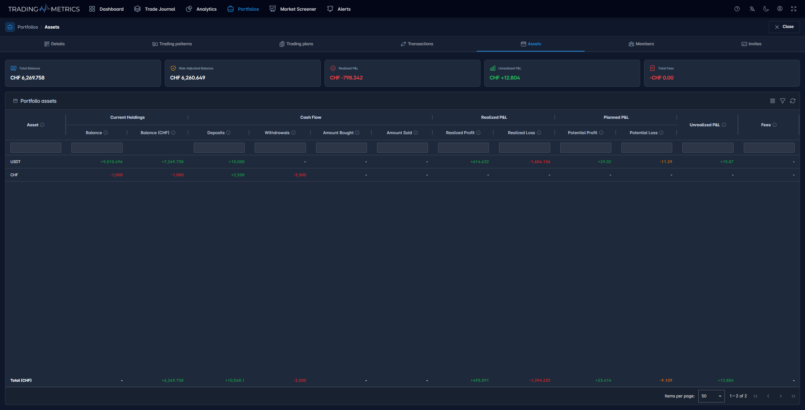Go to the next page
Image resolution: width=805 pixels, height=410 pixels.
[x=781, y=396]
